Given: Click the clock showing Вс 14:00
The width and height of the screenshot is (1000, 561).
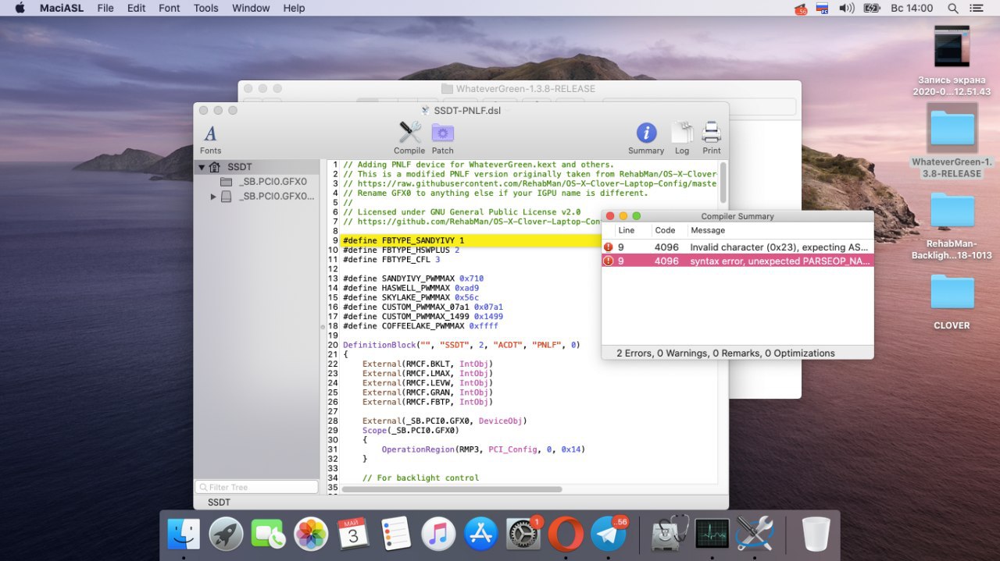Looking at the screenshot, I should 912,8.
